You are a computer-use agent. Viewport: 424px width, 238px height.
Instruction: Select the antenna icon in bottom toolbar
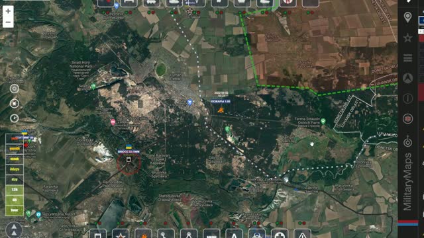pyautogui.click(x=166, y=234)
